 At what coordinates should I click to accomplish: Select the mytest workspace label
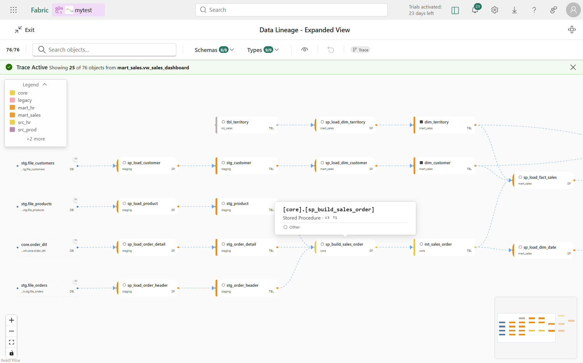tap(84, 10)
